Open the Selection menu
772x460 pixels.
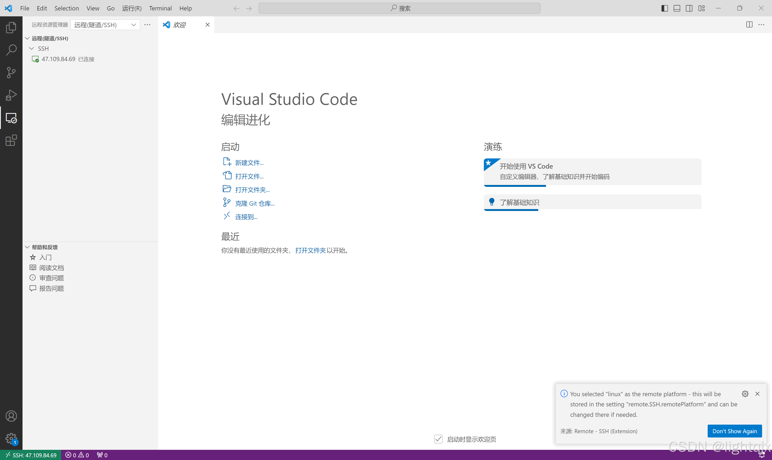click(x=67, y=8)
